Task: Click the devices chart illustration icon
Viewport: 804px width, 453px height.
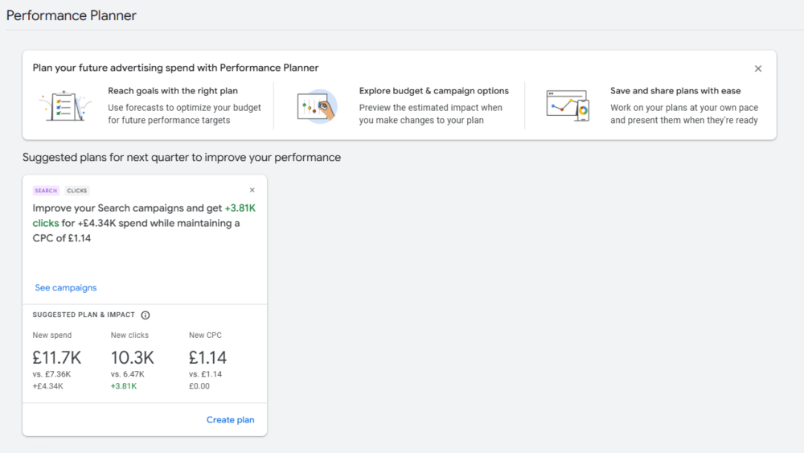Action: 567,106
